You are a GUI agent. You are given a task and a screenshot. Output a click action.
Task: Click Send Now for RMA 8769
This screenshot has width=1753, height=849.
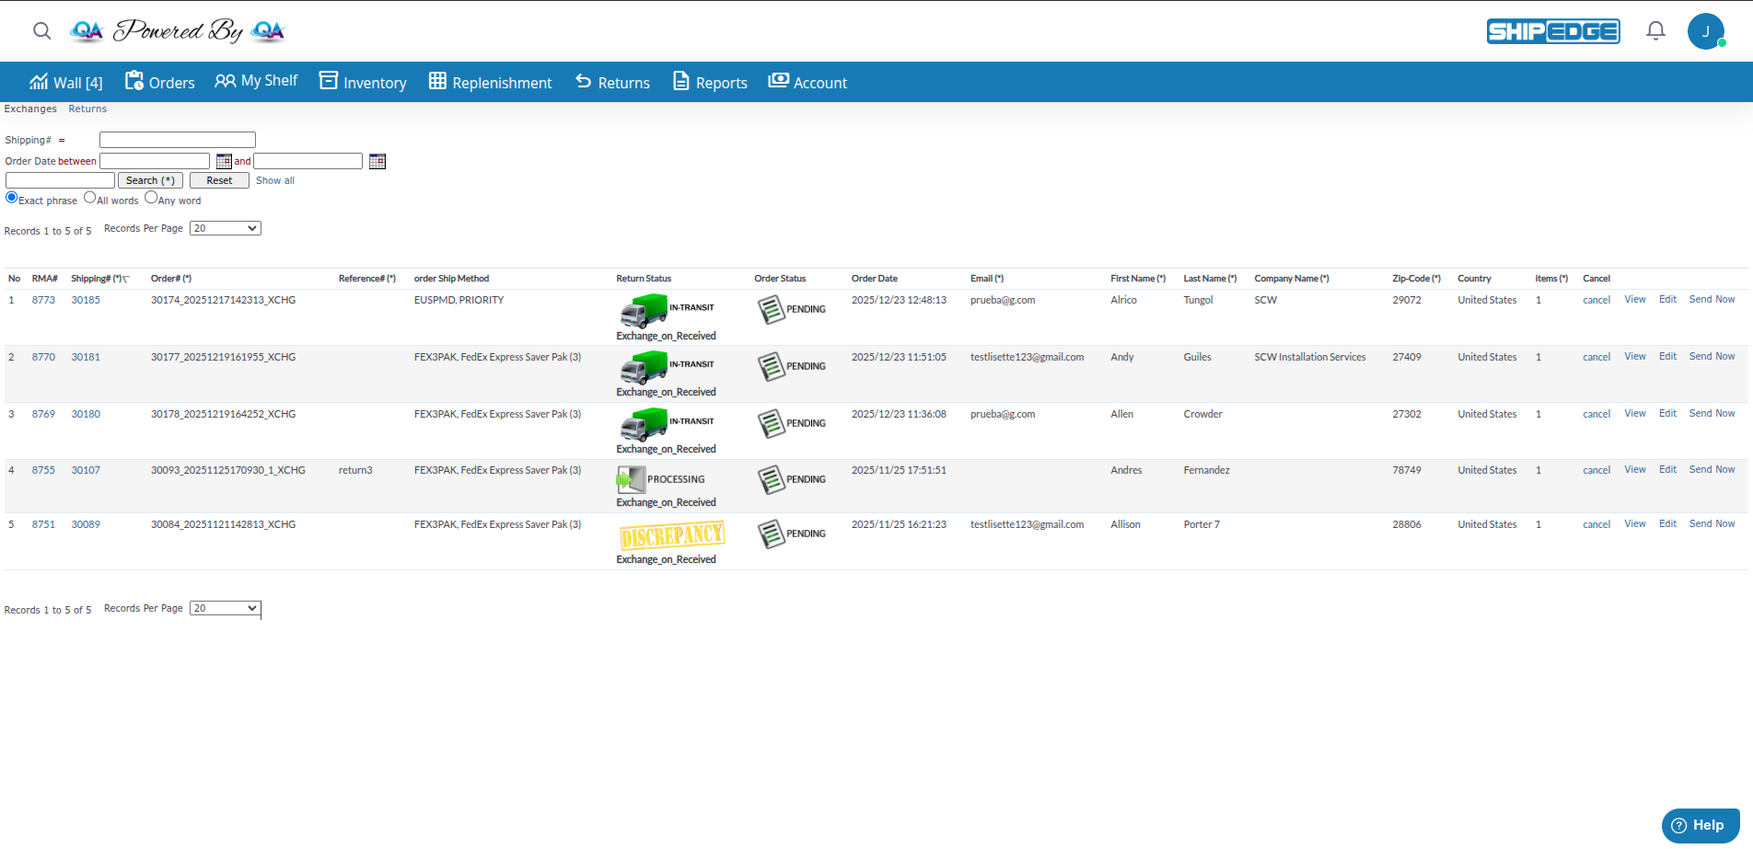1712,414
